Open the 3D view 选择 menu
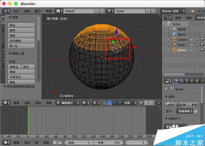 pos(27,103)
